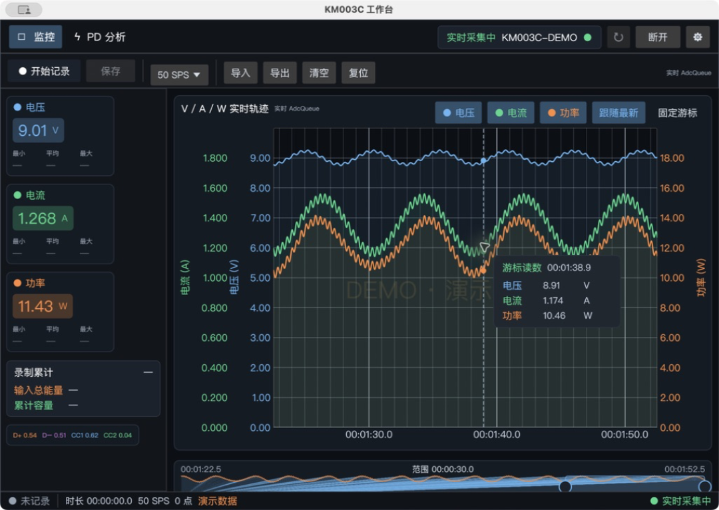Click the 演示数据 status bar label
Screen dimensions: 719x510
tap(217, 501)
